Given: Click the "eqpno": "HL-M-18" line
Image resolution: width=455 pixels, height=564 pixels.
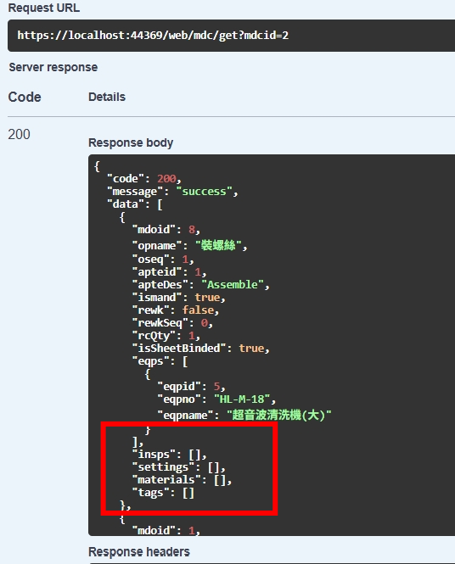Looking at the screenshot, I should pyautogui.click(x=216, y=399).
